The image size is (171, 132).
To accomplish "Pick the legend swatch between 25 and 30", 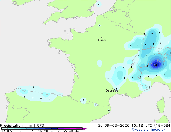I will pos(54,128).
